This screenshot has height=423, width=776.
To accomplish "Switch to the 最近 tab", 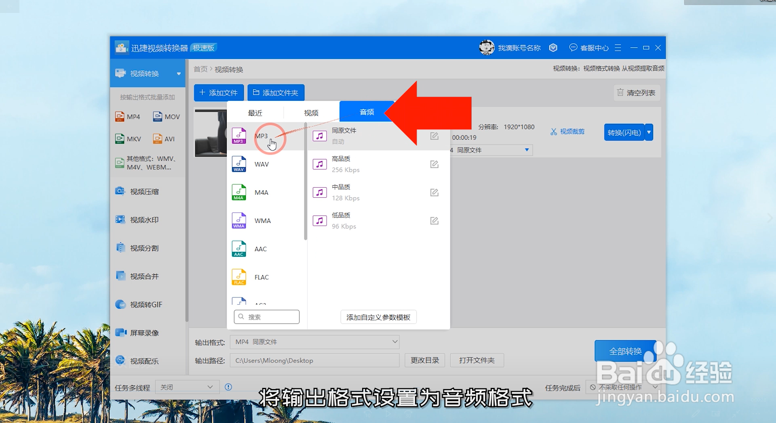I will (255, 113).
